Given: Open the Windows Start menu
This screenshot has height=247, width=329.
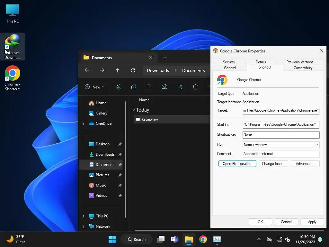Looking at the screenshot, I should (112, 239).
